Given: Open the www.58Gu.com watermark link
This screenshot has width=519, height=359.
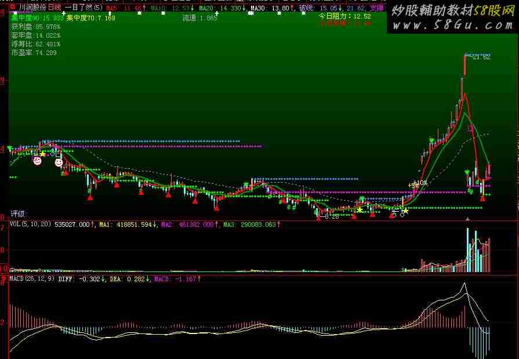Looking at the screenshot, I should pyautogui.click(x=452, y=26).
